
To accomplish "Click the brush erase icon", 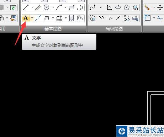I will [147, 7].
